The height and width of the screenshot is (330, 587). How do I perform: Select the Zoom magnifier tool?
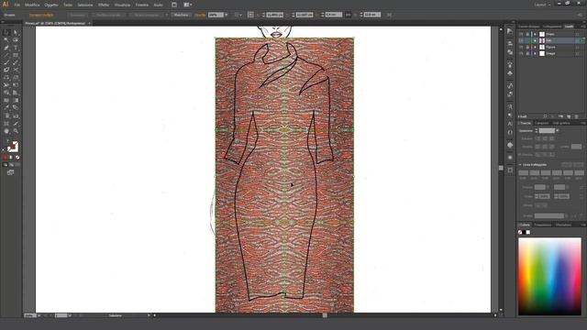16,131
